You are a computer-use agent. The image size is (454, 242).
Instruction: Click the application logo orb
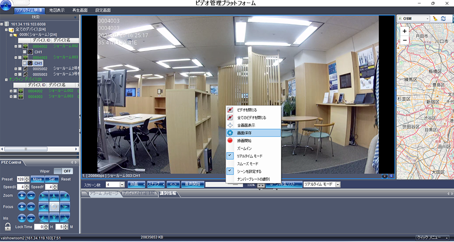point(6,5)
